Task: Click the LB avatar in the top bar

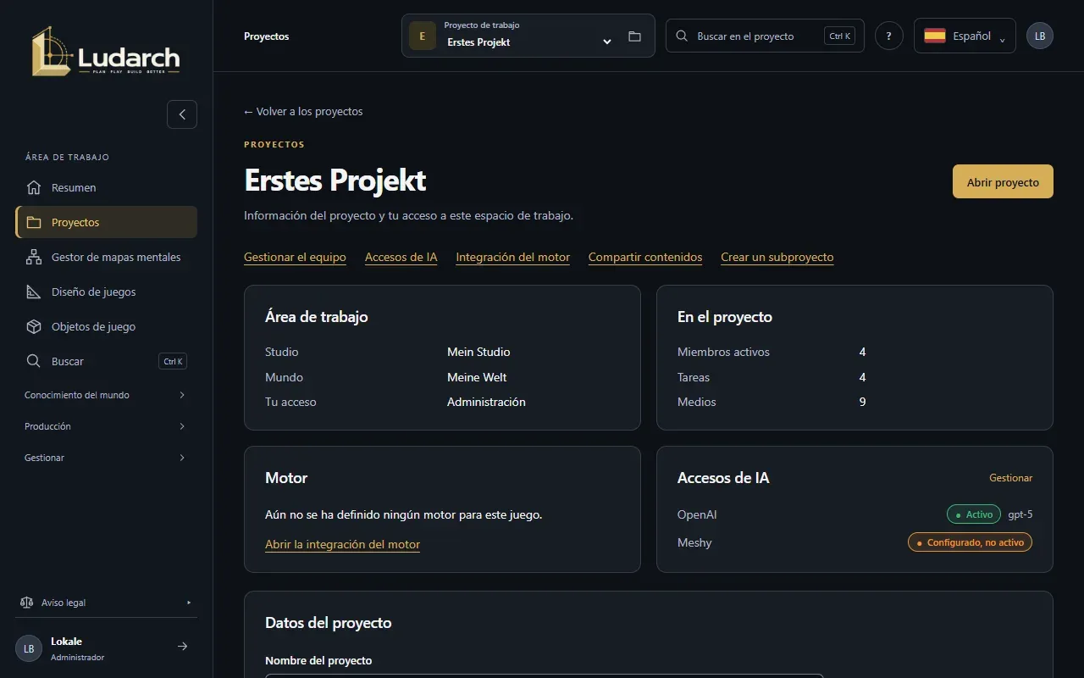Action: coord(1040,36)
